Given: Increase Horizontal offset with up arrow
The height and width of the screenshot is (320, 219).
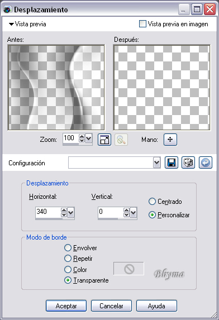Looking at the screenshot, I should tap(64, 210).
